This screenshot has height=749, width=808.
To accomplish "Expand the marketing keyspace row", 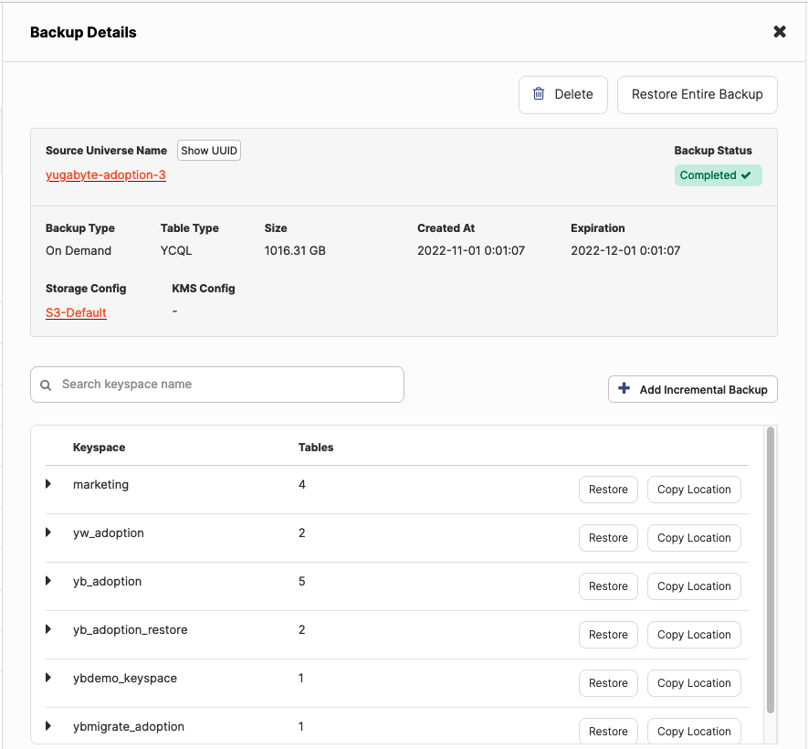I will pos(48,484).
